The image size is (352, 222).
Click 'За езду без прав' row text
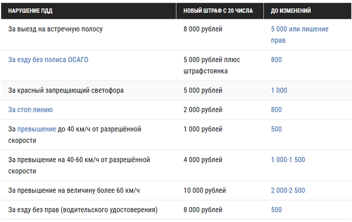click(83, 210)
